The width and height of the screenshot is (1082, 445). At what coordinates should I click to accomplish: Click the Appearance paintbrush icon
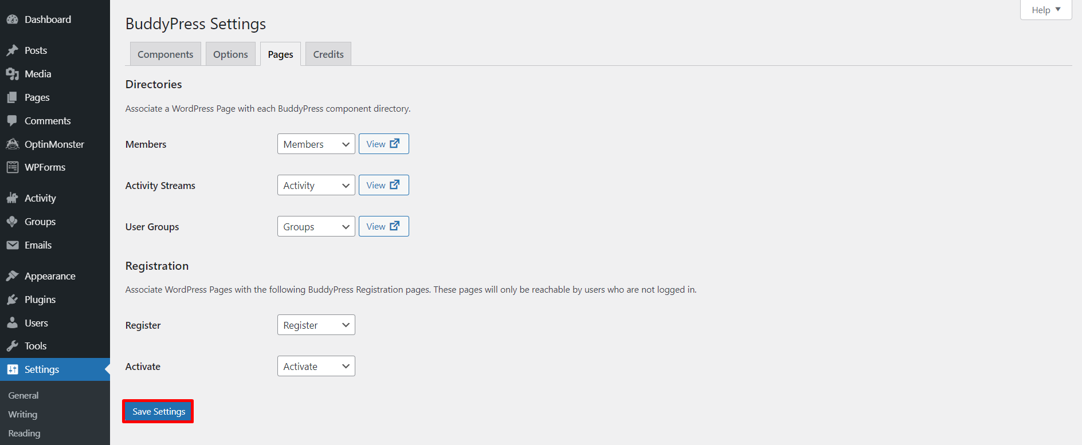click(12, 276)
